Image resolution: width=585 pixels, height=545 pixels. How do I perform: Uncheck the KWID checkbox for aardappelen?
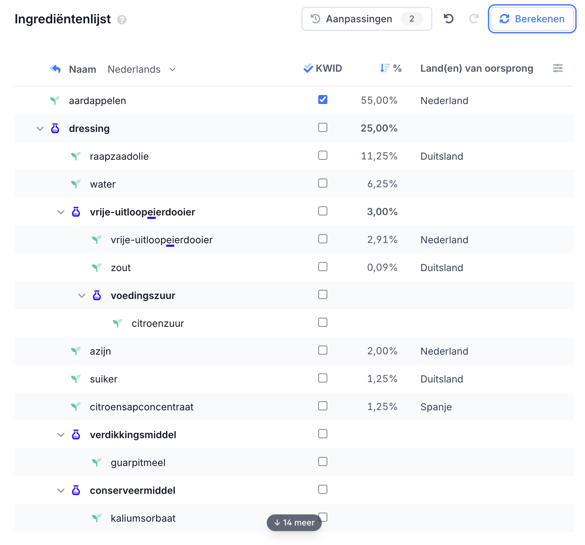[322, 100]
